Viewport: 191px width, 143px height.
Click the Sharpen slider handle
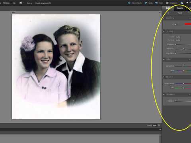(x=175, y=101)
